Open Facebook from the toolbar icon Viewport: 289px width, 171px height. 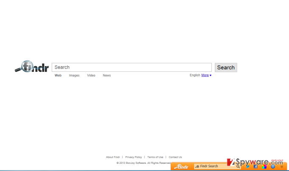(x=256, y=167)
